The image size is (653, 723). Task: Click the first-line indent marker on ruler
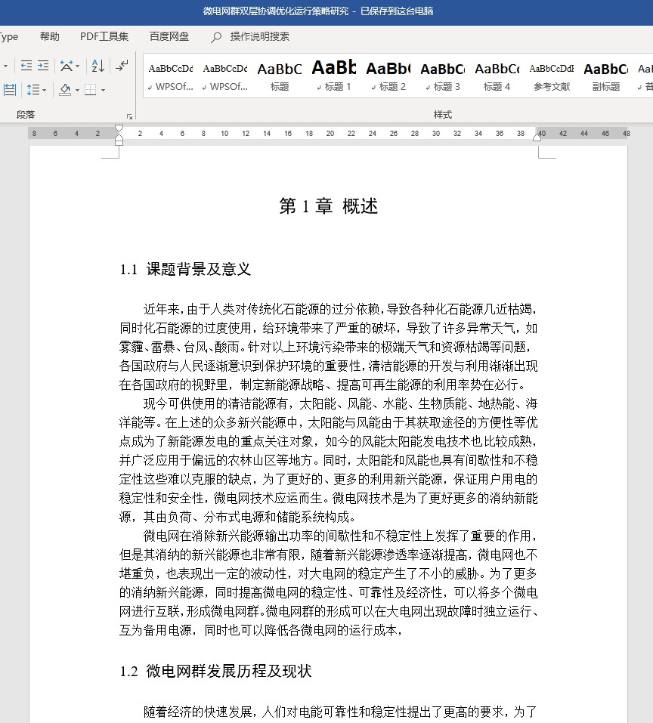(x=119, y=128)
